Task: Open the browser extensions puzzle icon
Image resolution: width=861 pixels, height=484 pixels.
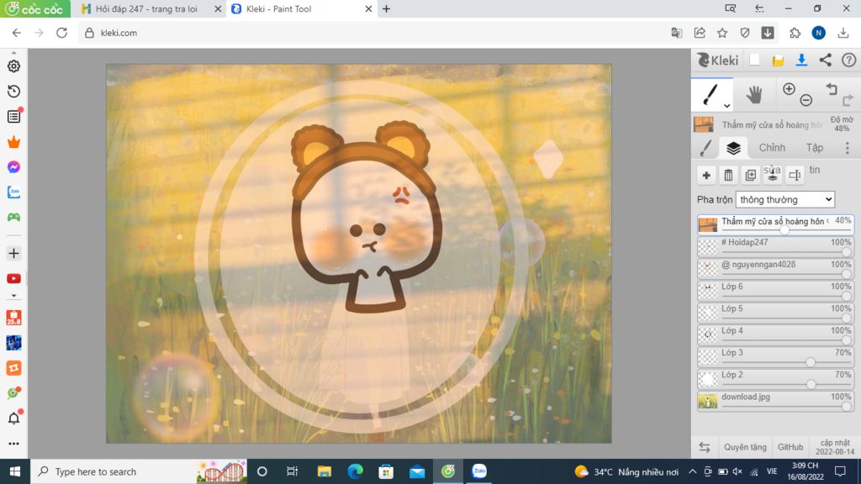Action: pos(795,33)
